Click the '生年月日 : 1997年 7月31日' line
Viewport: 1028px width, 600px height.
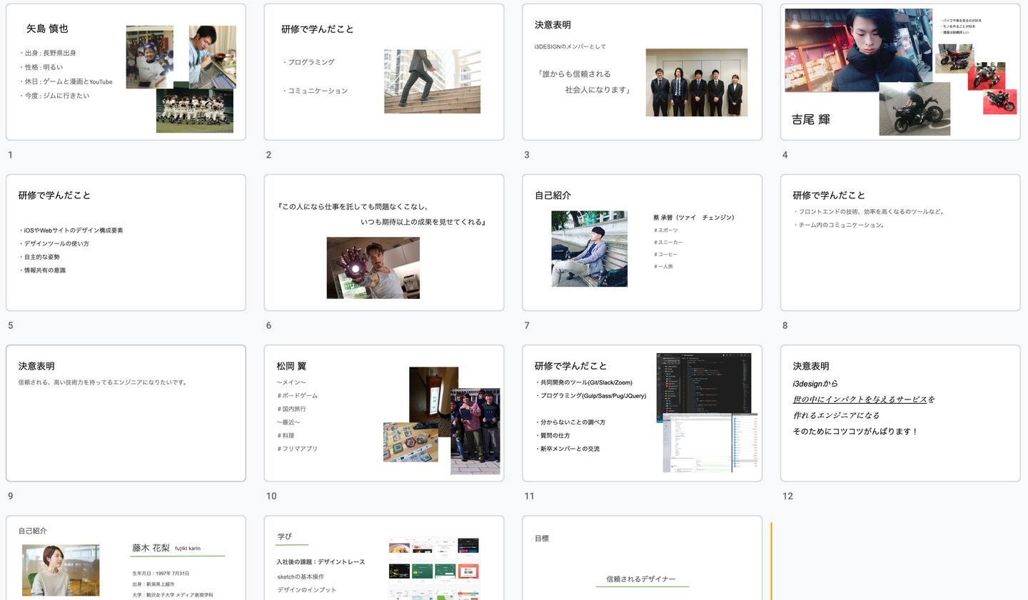click(x=161, y=574)
